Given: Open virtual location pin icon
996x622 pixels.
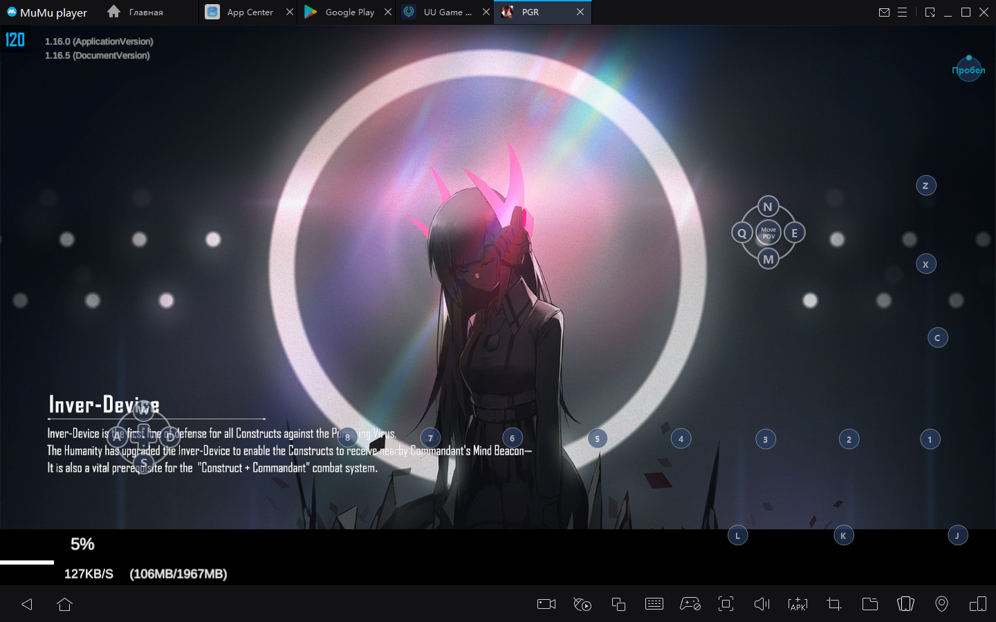Looking at the screenshot, I should 941,604.
